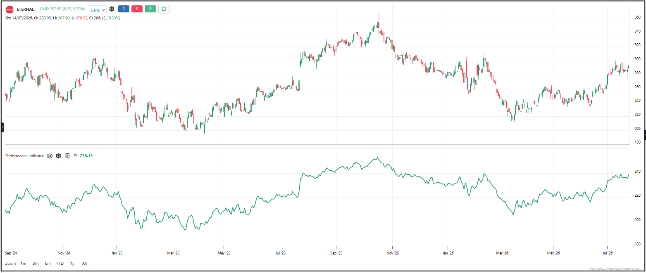The width and height of the screenshot is (646, 273).
Task: Click the Mar '25 axis label
Action: pos(172,253)
